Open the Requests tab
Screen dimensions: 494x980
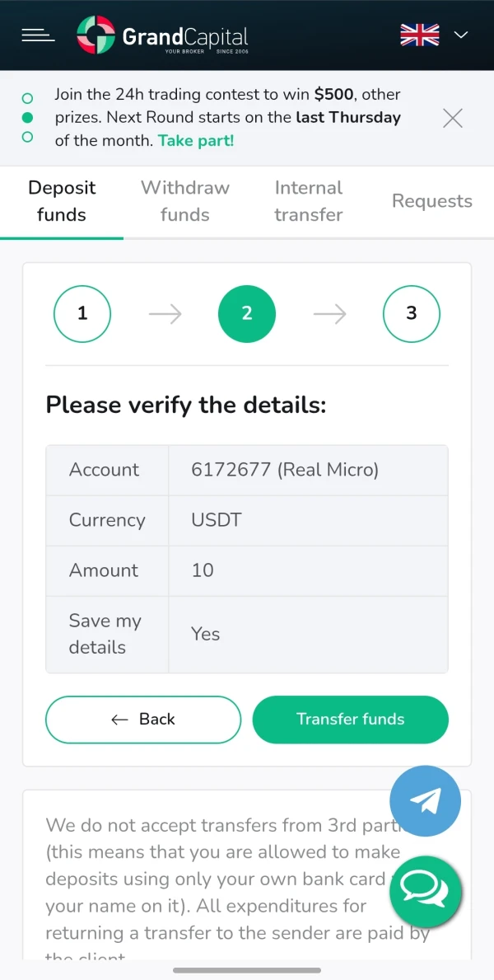point(432,201)
